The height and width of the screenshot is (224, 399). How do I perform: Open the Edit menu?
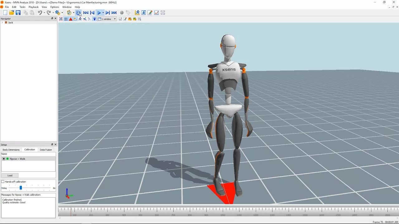[14, 7]
